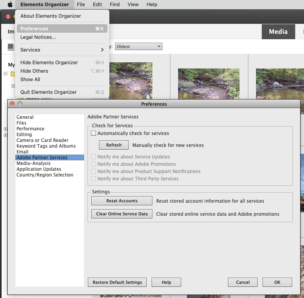Click the Help button in Preferences
The height and width of the screenshot is (298, 304).
[166, 282]
